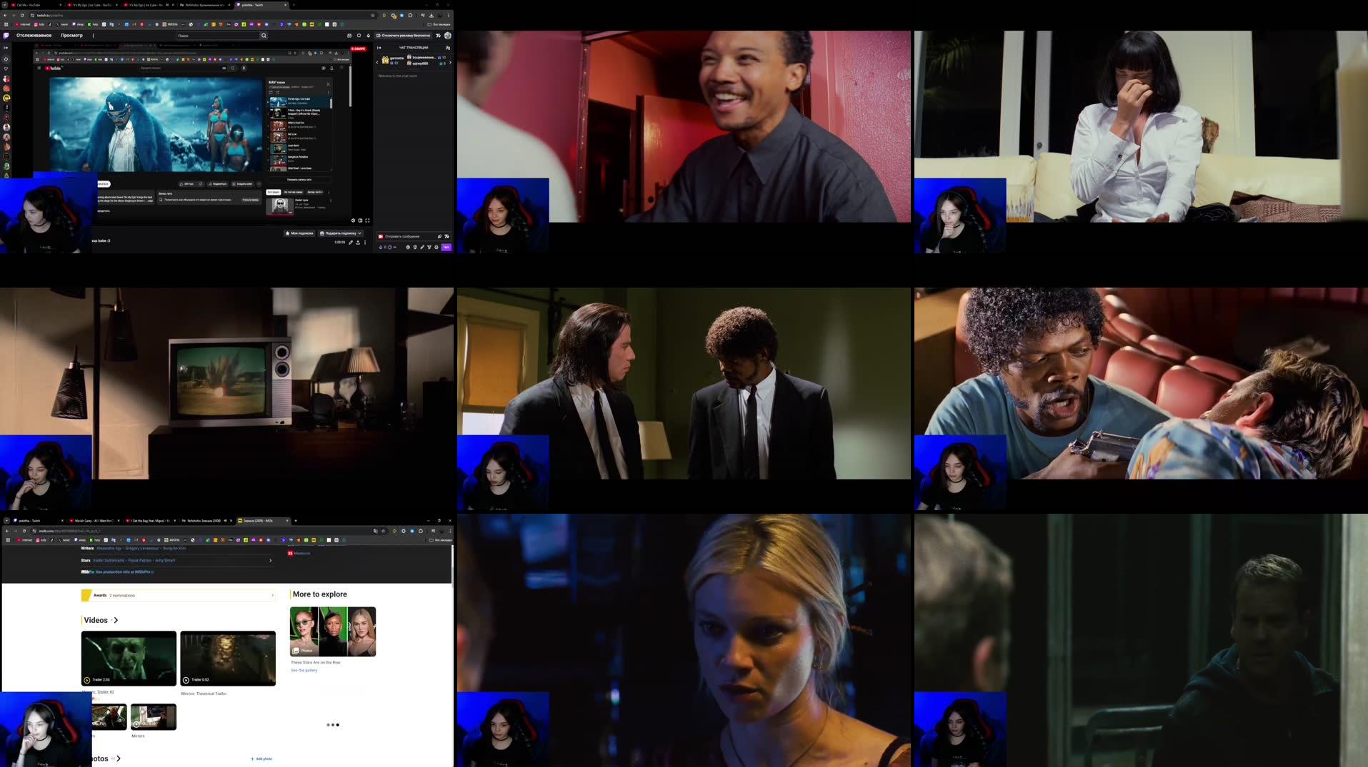Click the YouTube playlist scrollbar in stream

coord(331,104)
